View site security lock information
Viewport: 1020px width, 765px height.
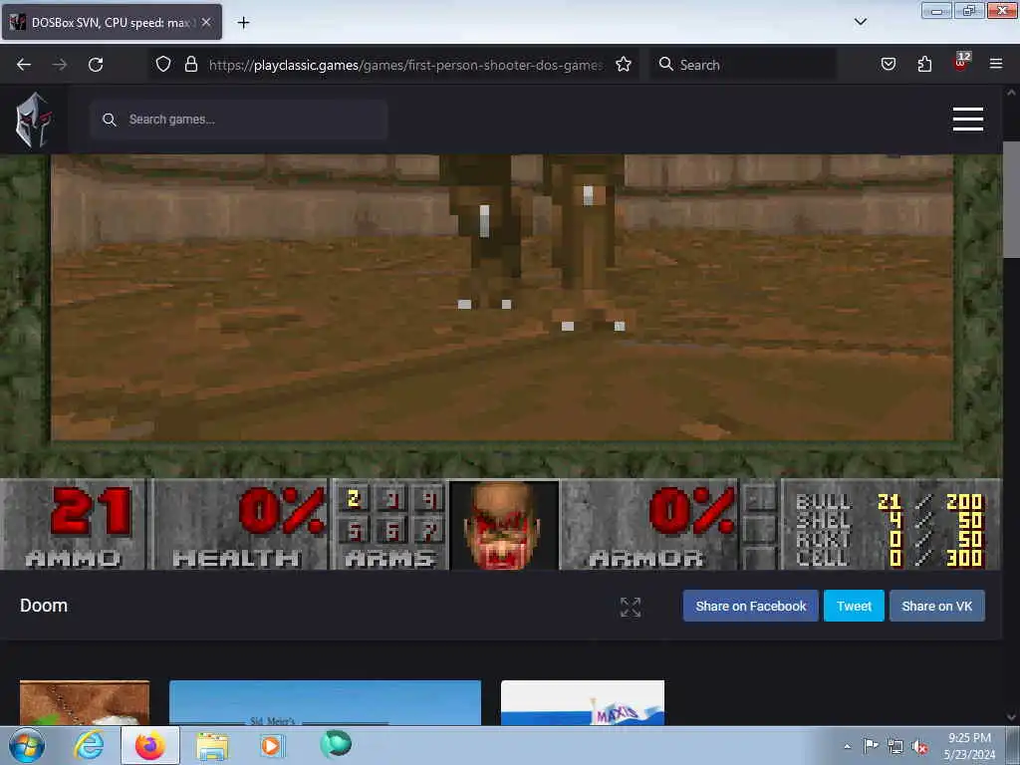[x=190, y=64]
